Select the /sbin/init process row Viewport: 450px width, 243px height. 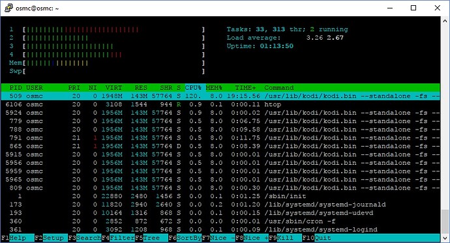tap(220, 196)
